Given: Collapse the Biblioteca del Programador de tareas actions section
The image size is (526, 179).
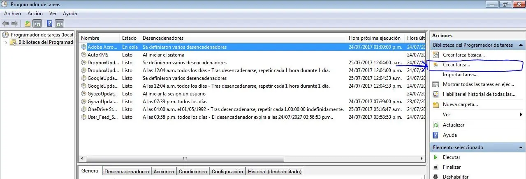Looking at the screenshot, I should coord(521,45).
